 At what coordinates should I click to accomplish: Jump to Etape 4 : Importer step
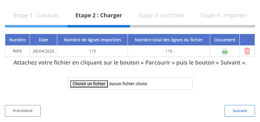coord(224,15)
